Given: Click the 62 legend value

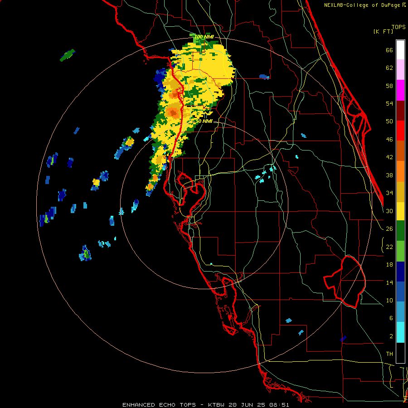Looking at the screenshot, I should 389,68.
